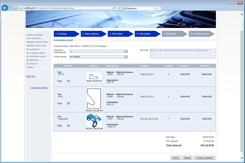Open the browser home icon
The image size is (245, 163).
coord(232,8)
